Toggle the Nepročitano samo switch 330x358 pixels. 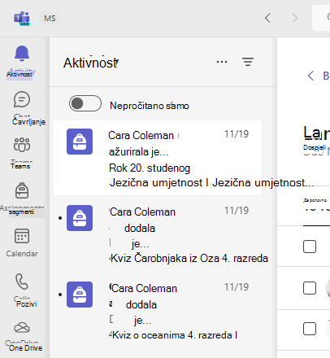(85, 103)
